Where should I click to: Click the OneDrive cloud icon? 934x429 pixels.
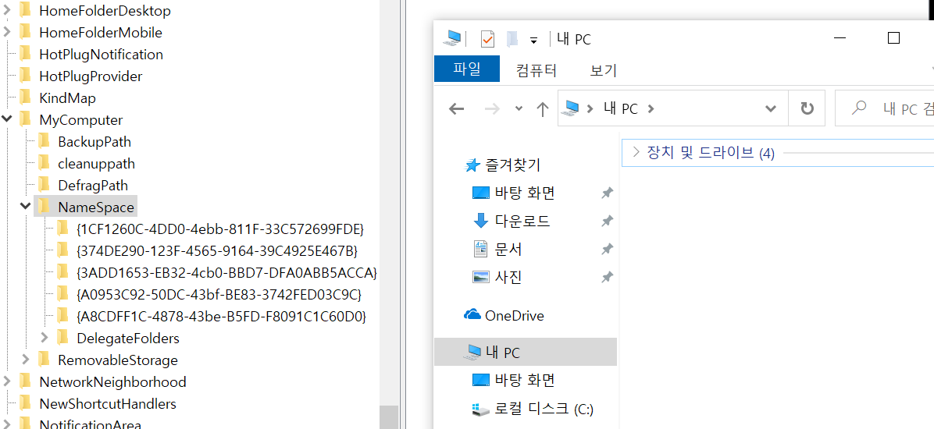point(472,315)
